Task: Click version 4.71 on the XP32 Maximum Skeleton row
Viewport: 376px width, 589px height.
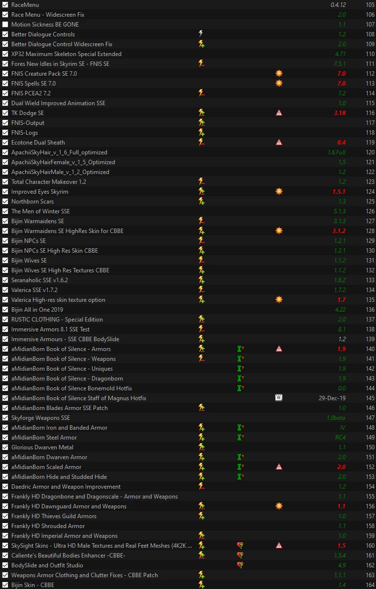Action: pos(340,54)
